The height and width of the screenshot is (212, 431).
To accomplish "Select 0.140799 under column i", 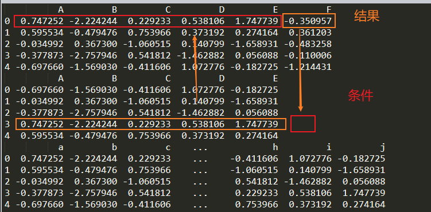I will [310, 170].
